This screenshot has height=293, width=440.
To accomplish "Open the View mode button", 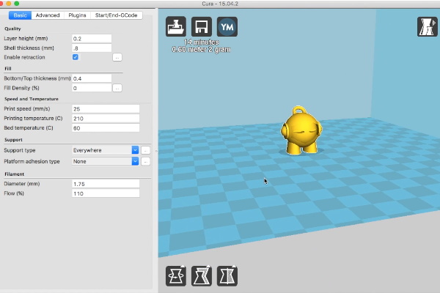I will point(425,28).
